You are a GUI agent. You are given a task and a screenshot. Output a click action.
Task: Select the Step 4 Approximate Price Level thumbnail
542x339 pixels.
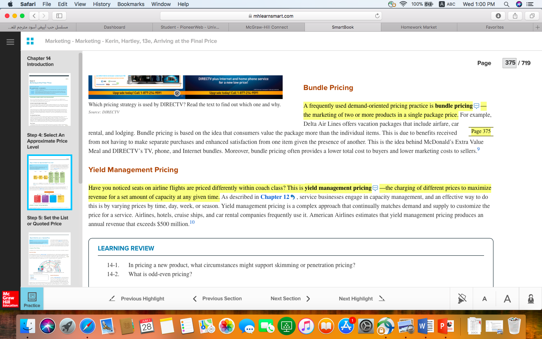coord(50,182)
